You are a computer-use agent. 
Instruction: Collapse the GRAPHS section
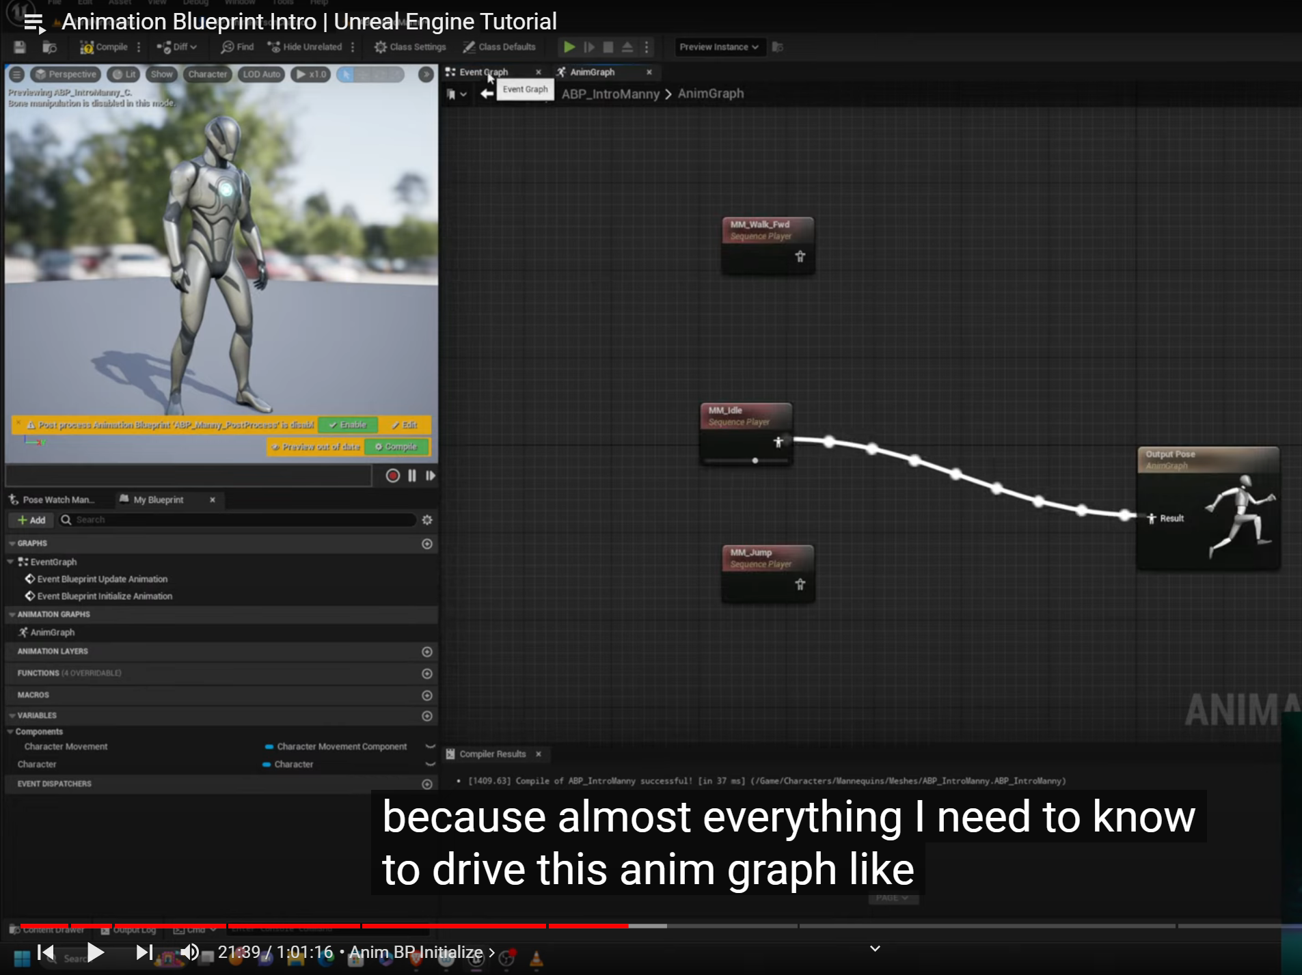(x=12, y=544)
